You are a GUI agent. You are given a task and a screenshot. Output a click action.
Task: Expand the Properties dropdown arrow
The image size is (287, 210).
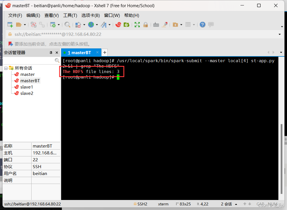(x=59, y=25)
